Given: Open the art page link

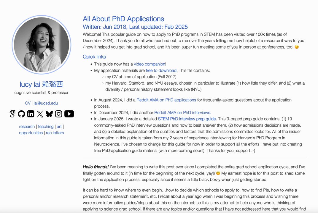Looking at the screenshot, I should pyautogui.click(x=59, y=127).
